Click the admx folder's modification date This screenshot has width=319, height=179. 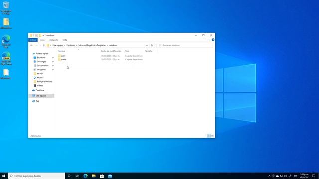coord(111,59)
